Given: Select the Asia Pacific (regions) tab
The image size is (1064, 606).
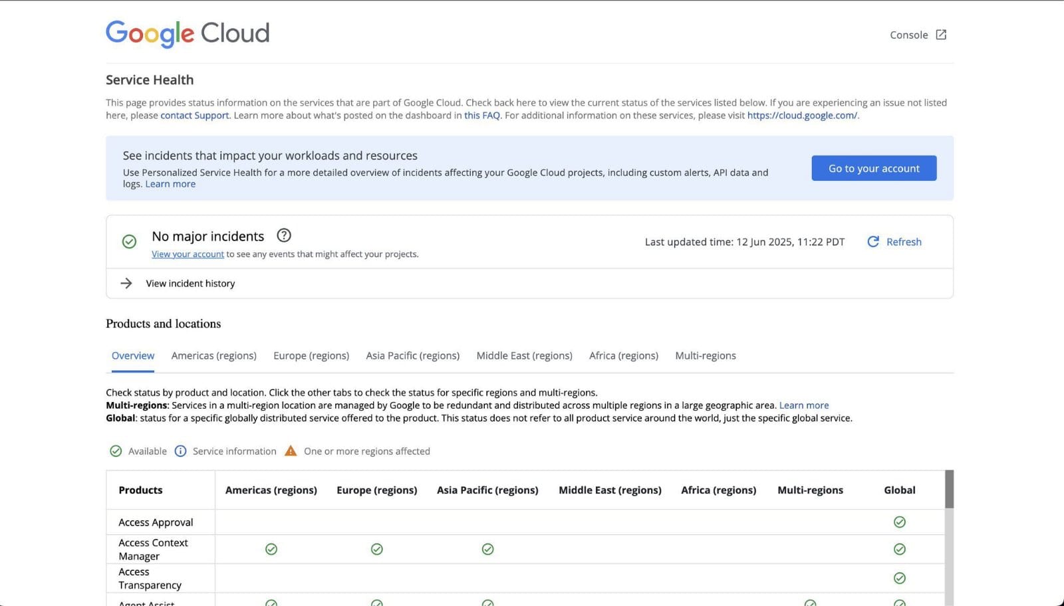Looking at the screenshot, I should click(x=413, y=356).
